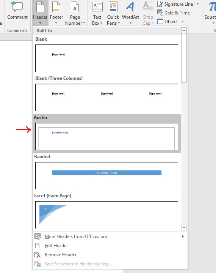Choose the Banded header style

pos(107,176)
